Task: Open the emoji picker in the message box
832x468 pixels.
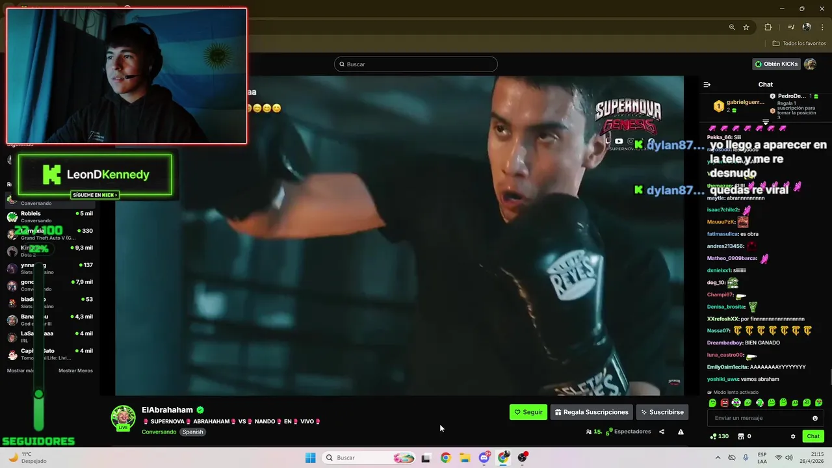Action: [815, 418]
